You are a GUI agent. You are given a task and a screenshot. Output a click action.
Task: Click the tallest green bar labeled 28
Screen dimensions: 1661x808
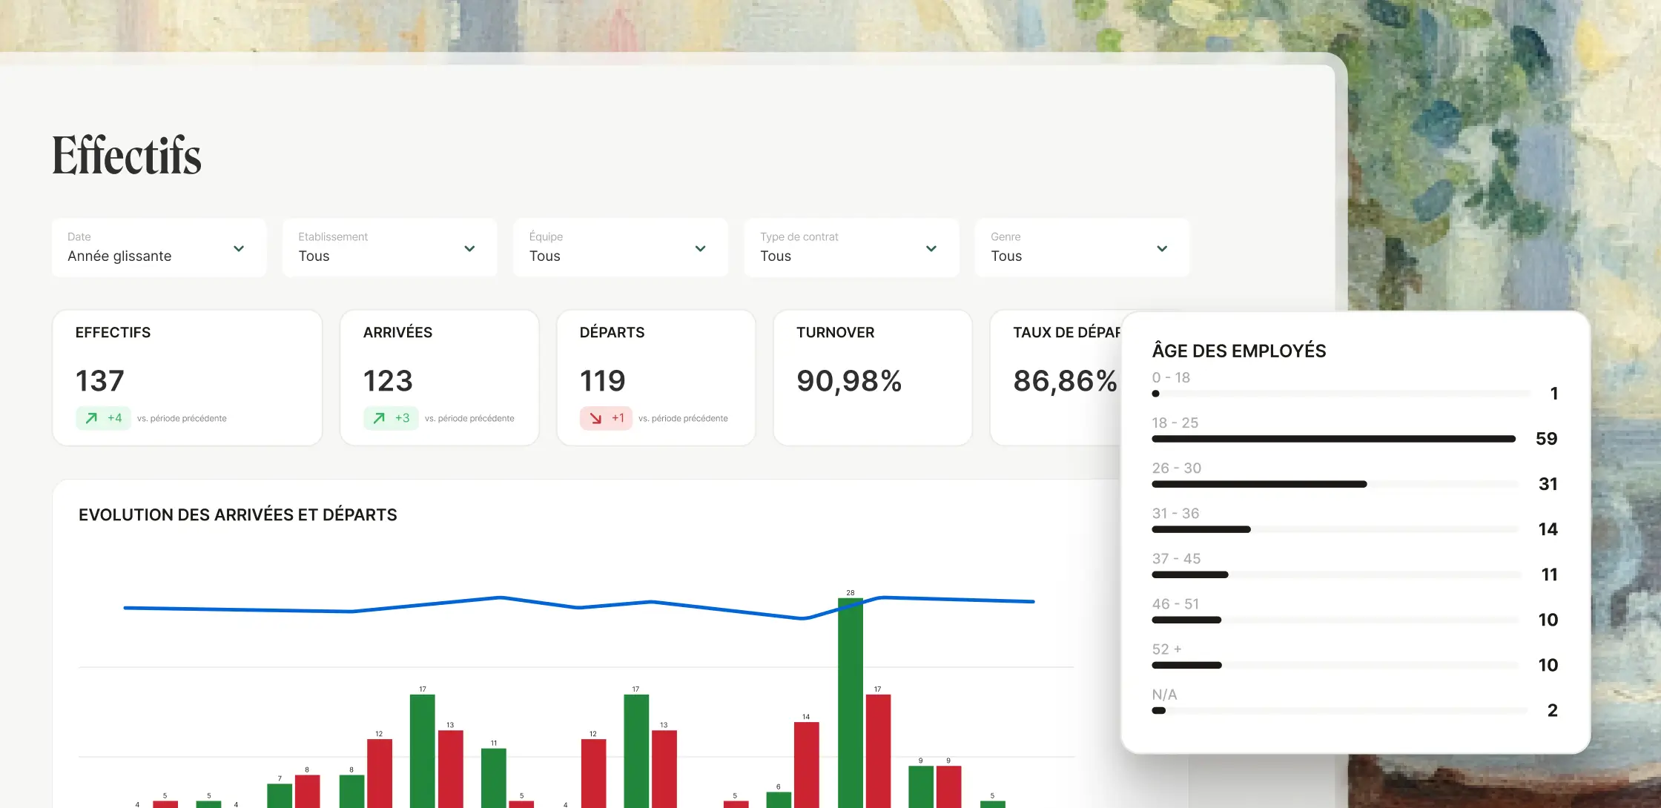coord(850,704)
